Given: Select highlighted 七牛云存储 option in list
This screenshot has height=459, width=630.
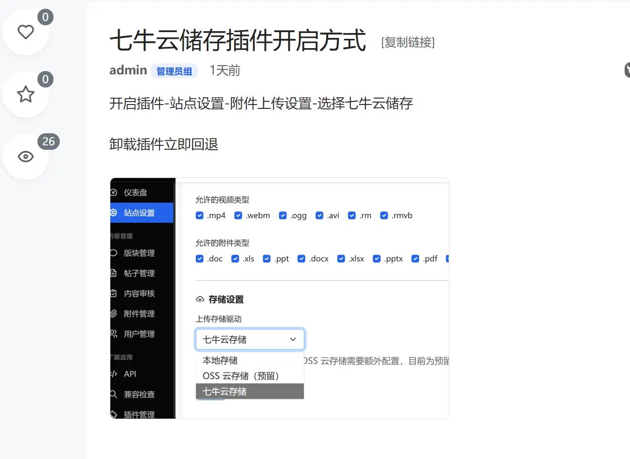Looking at the screenshot, I should coord(250,391).
